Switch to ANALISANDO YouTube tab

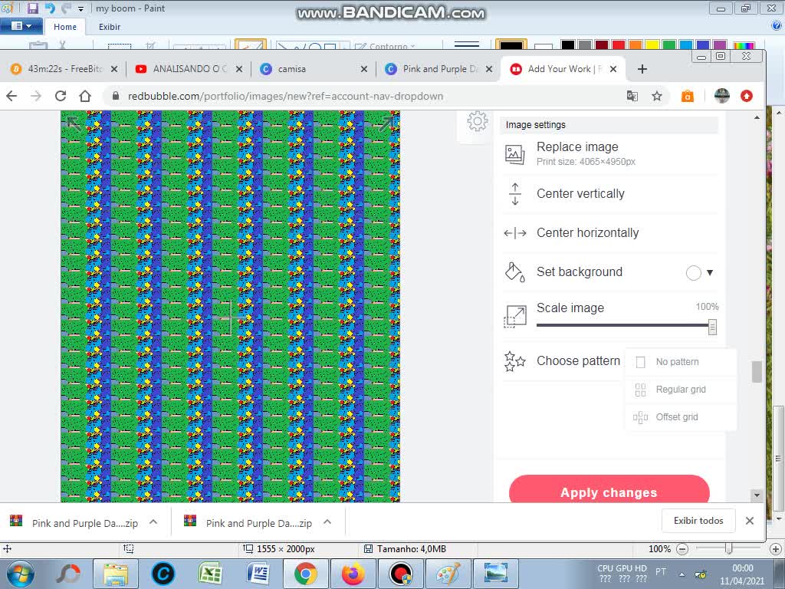[190, 68]
